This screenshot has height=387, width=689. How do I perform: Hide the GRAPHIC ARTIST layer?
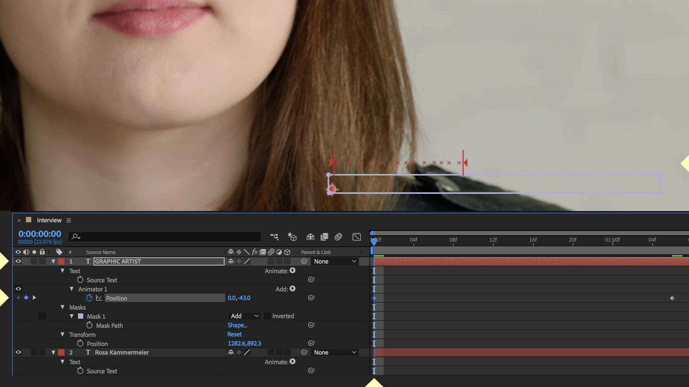click(x=18, y=261)
